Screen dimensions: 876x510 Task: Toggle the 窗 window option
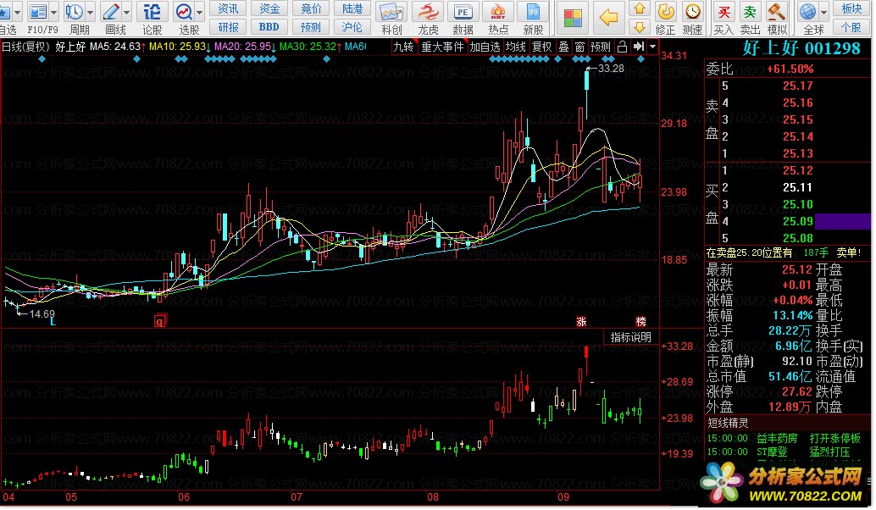(579, 47)
